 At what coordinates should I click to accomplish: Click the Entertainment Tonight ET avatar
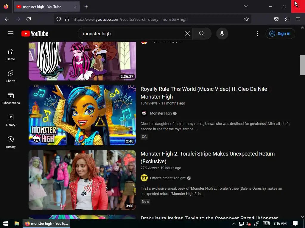144,178
